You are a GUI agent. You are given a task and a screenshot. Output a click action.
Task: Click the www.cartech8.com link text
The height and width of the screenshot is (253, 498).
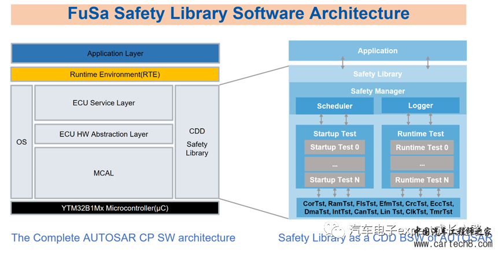(453, 244)
